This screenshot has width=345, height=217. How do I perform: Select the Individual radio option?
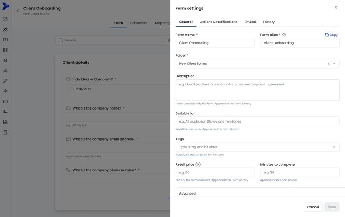(x=71, y=89)
